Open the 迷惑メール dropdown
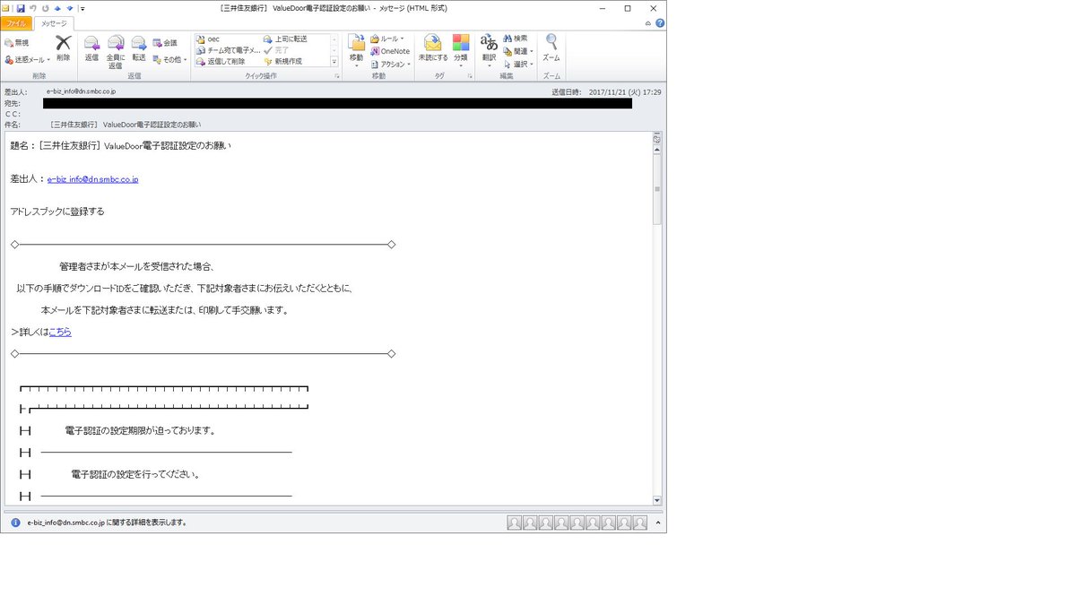The width and height of the screenshot is (1076, 605). (27, 59)
